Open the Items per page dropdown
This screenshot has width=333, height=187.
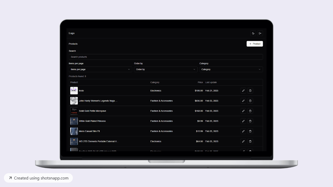click(x=100, y=69)
